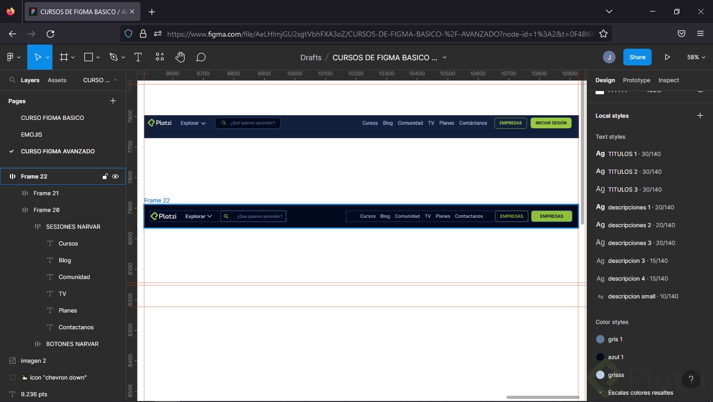Image resolution: width=713 pixels, height=402 pixels.
Task: Open the Prototype tab
Action: (x=636, y=80)
